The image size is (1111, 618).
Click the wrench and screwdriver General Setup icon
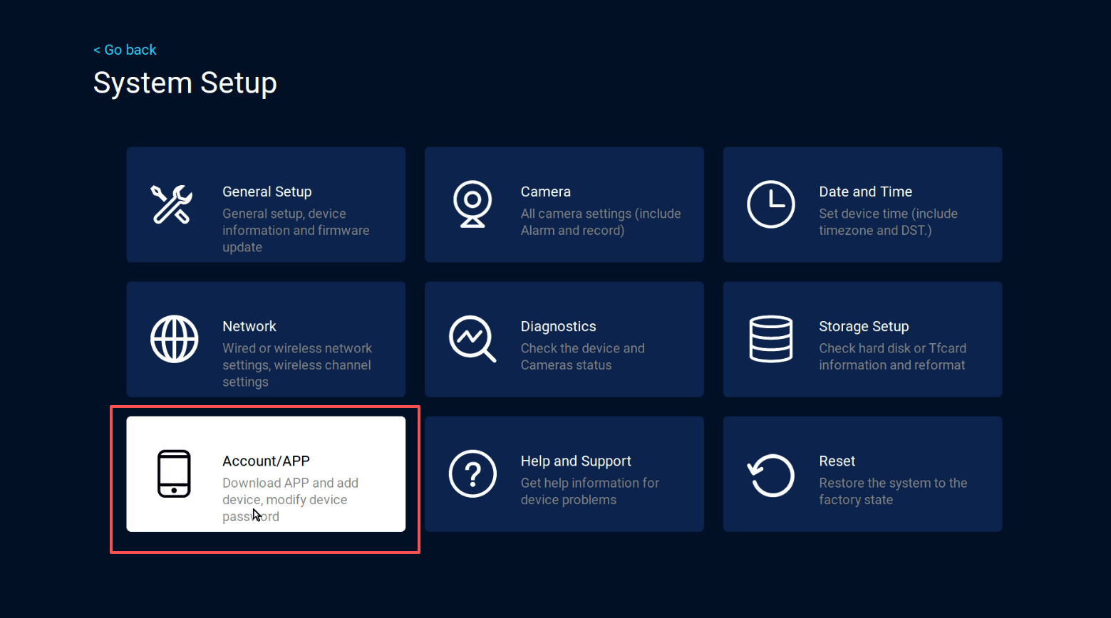click(172, 205)
